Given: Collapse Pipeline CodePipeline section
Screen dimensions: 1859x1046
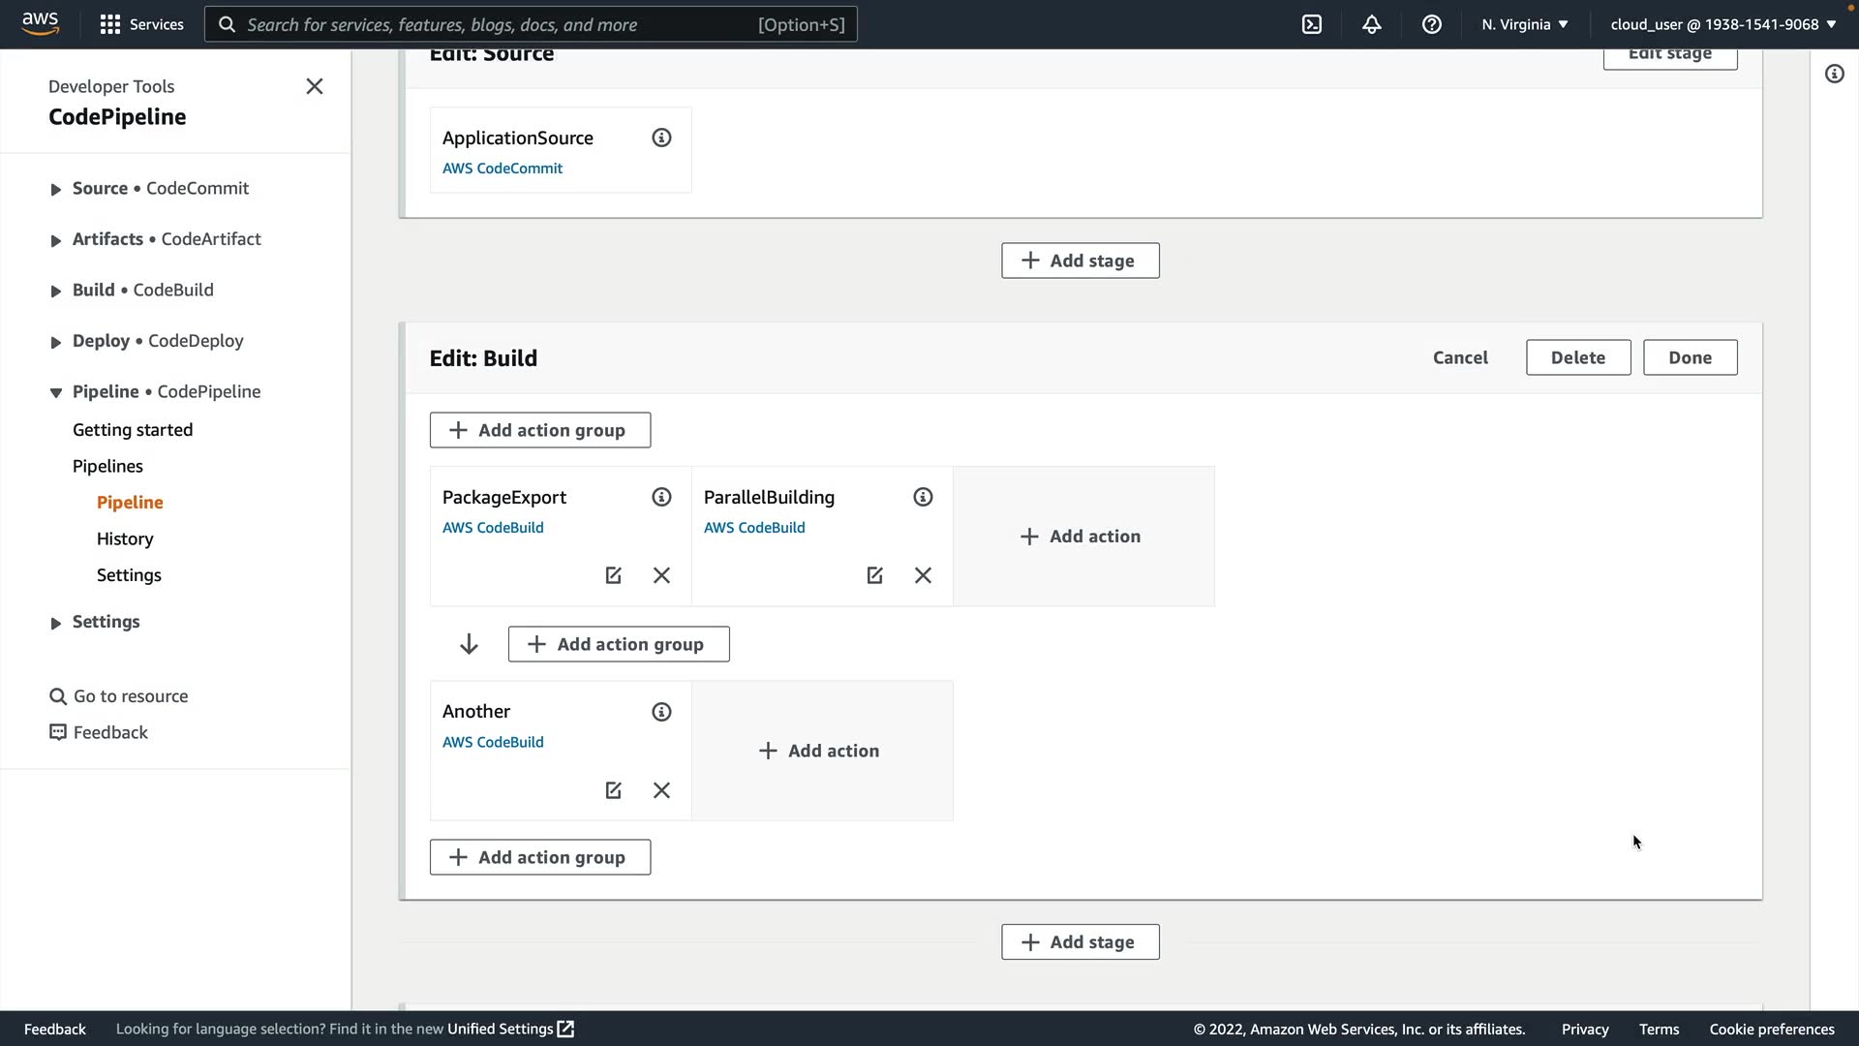Looking at the screenshot, I should coord(55,392).
